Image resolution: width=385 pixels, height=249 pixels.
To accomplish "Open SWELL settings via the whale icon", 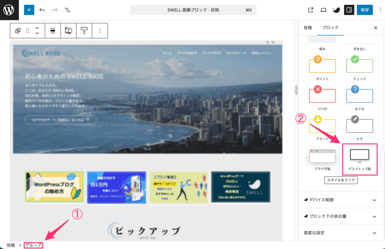I will pos(336,10).
